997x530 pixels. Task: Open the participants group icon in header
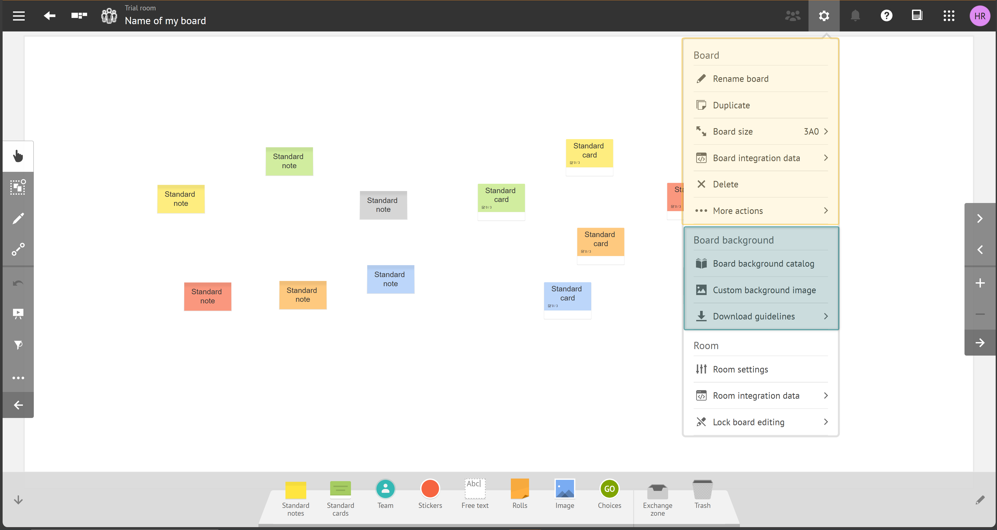point(793,16)
